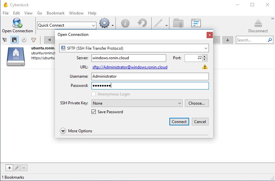Click the yellow warning icon beside URL
Viewport: 275px width, 181px height.
click(205, 67)
